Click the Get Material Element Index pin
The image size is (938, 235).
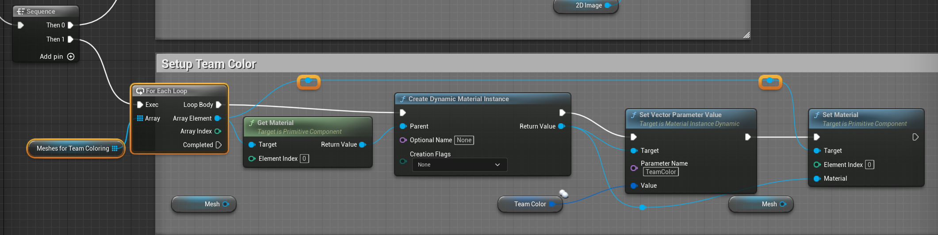point(252,159)
